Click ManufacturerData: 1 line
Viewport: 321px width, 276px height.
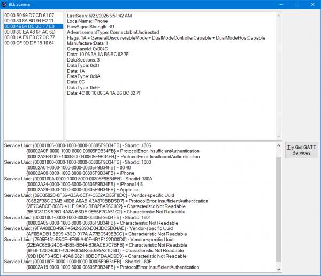[87, 43]
